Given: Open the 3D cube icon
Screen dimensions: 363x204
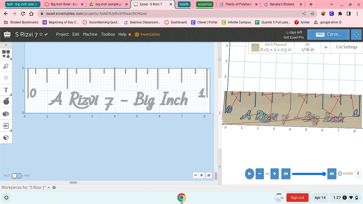Looking at the screenshot, I should tap(6, 138).
